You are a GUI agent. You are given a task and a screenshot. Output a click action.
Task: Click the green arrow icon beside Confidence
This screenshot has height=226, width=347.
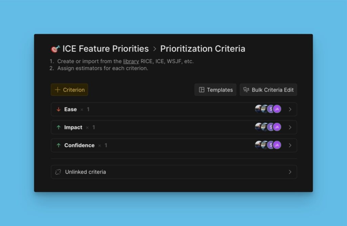click(x=59, y=145)
